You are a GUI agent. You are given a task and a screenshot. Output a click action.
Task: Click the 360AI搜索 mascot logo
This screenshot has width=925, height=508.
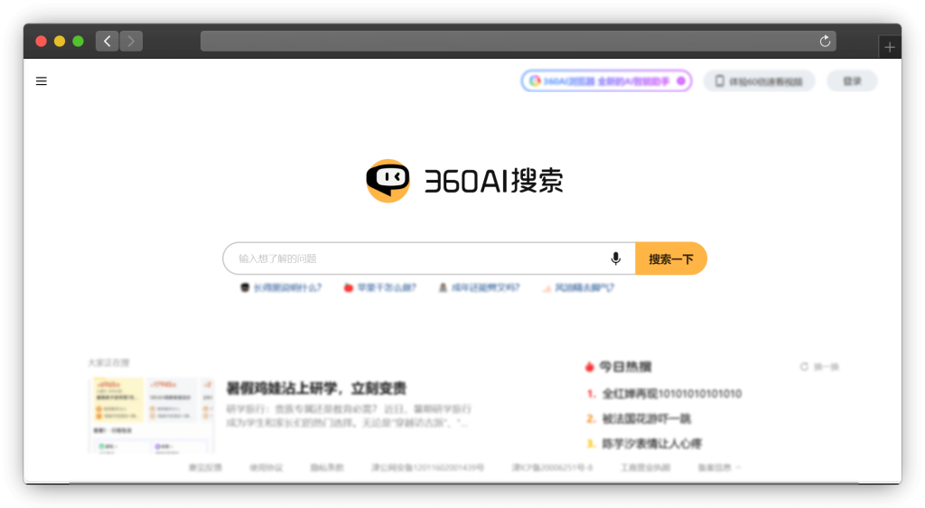point(388,181)
